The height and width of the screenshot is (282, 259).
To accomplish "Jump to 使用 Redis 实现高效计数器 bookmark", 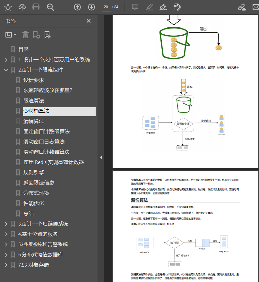I will pyautogui.click(x=54, y=162).
